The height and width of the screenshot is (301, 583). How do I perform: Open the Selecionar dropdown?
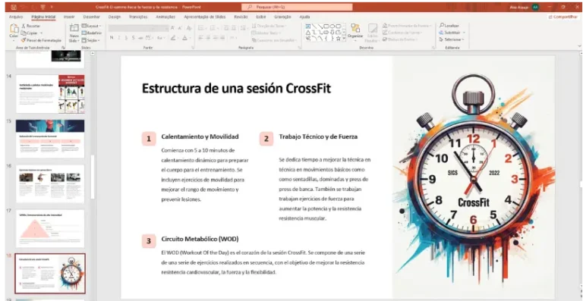[452, 39]
